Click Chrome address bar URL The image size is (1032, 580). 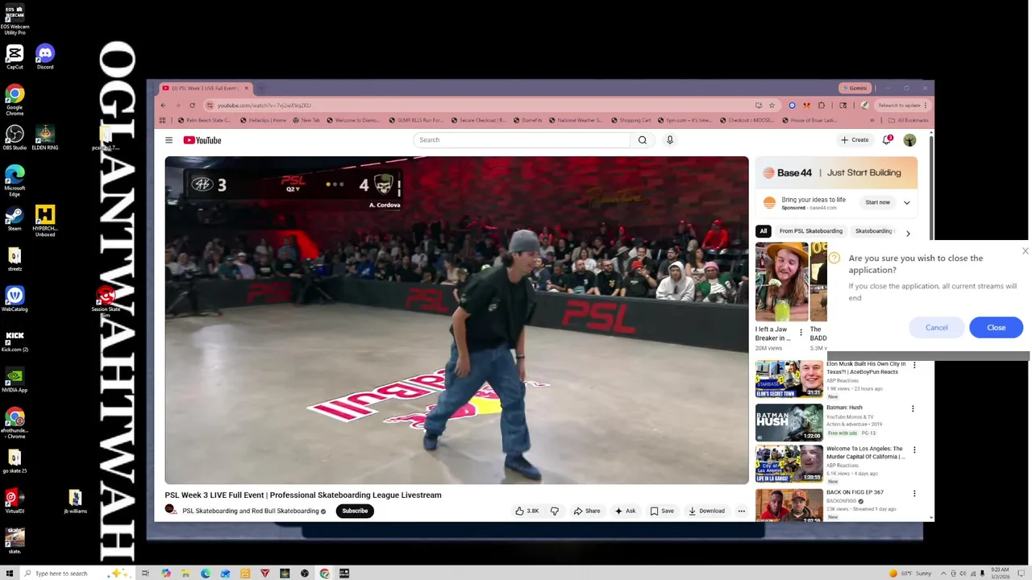264,106
